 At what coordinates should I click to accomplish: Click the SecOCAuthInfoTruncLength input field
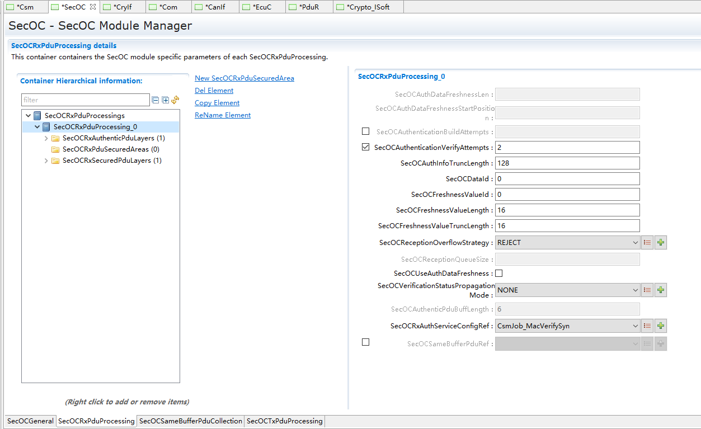(567, 163)
